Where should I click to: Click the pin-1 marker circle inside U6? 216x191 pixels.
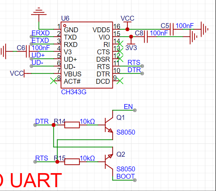pos(65,26)
